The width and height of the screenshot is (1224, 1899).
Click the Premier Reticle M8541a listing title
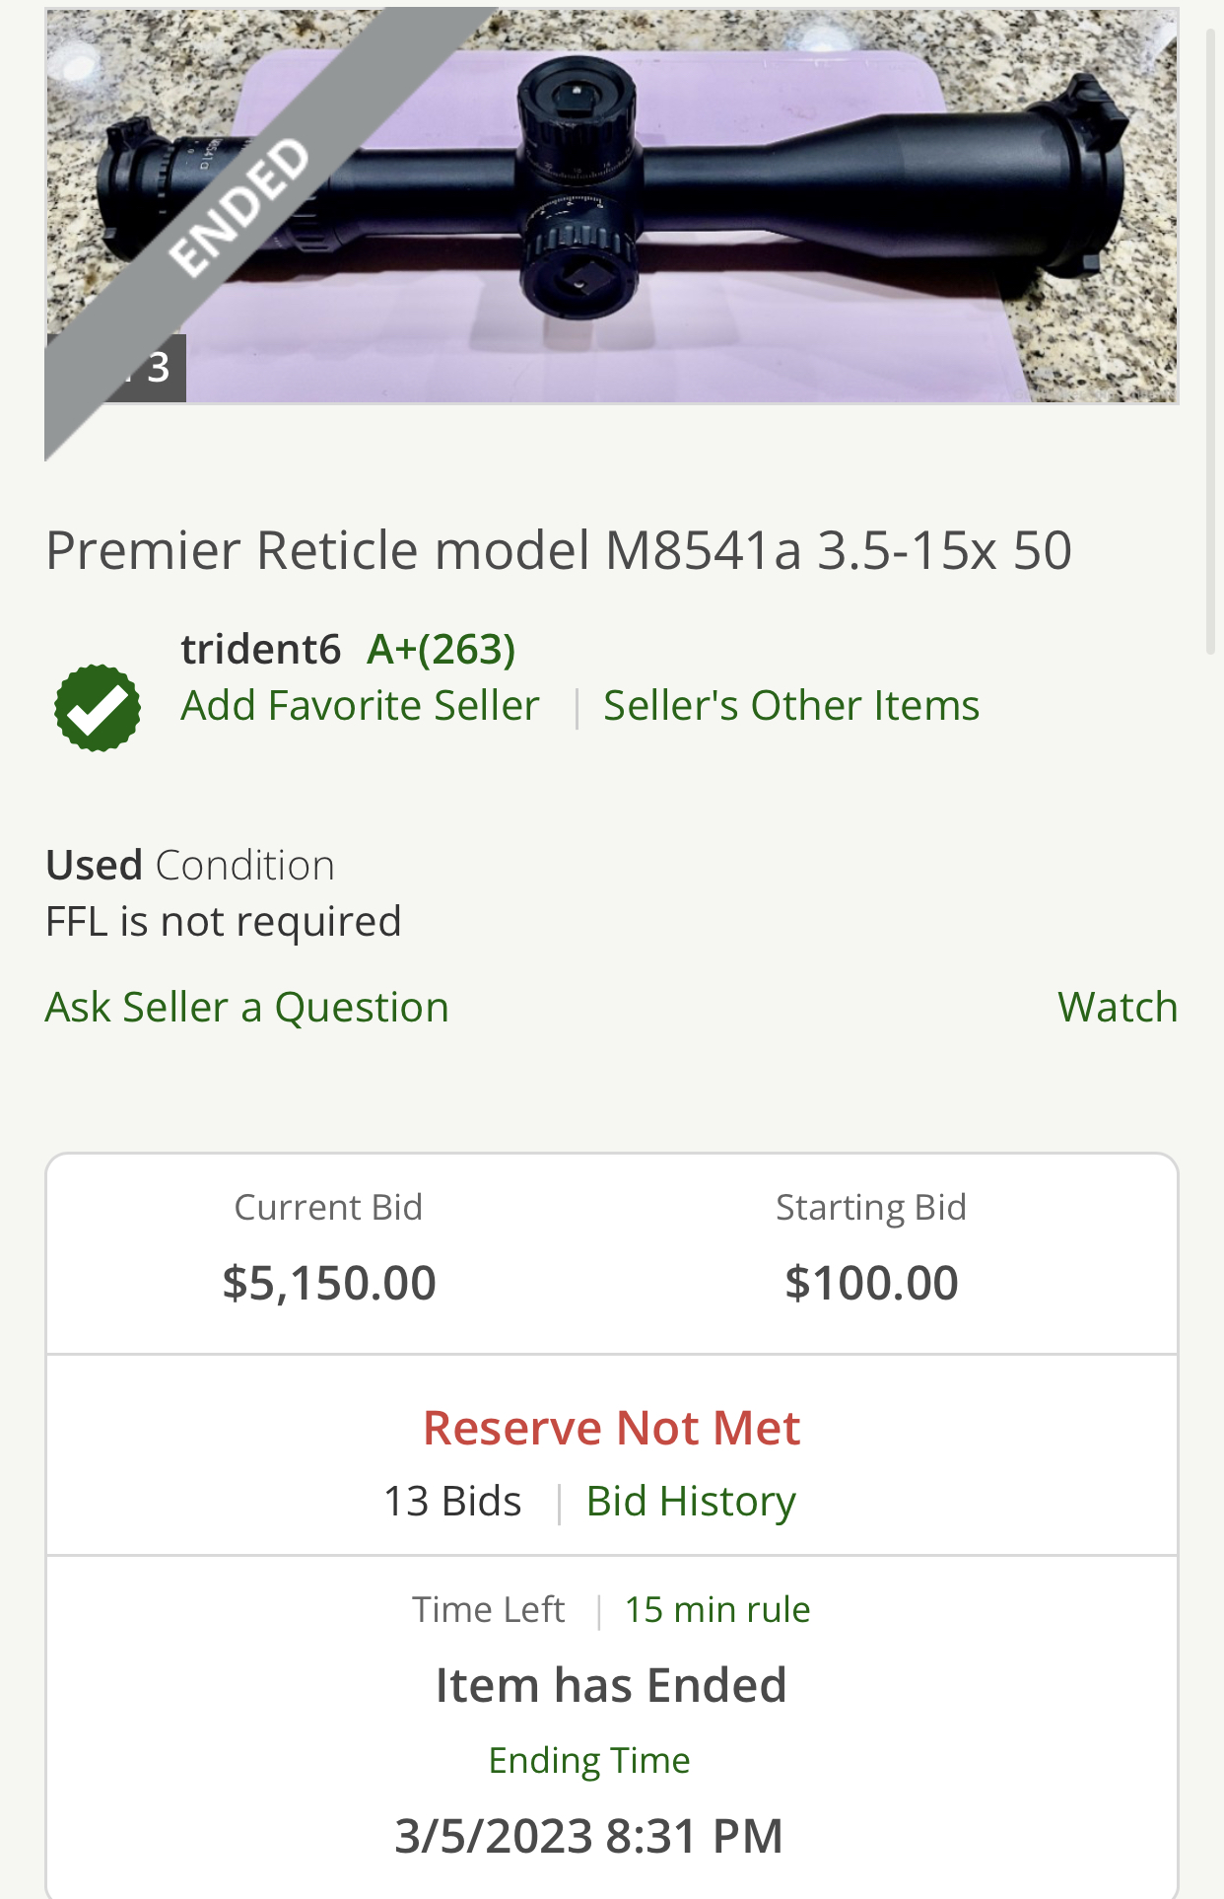point(558,550)
